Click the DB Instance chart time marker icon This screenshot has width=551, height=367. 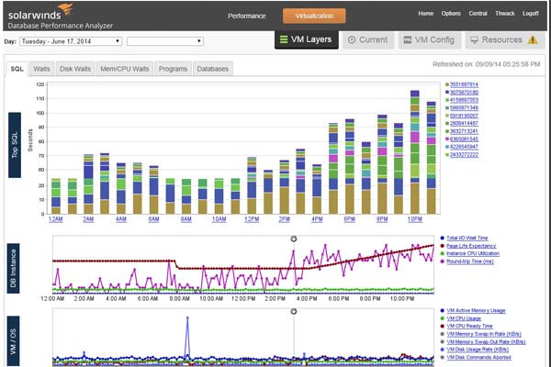(294, 238)
